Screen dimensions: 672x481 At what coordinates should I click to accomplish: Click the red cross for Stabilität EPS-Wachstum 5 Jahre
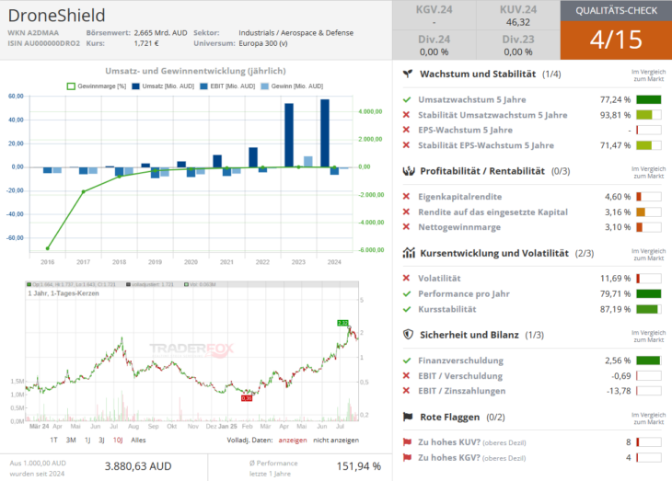(x=406, y=145)
